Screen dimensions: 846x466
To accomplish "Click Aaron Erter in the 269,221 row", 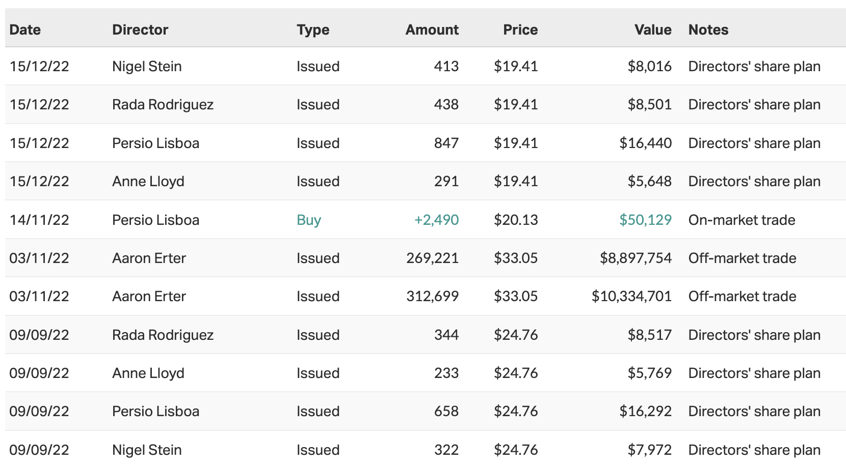I will [x=149, y=258].
